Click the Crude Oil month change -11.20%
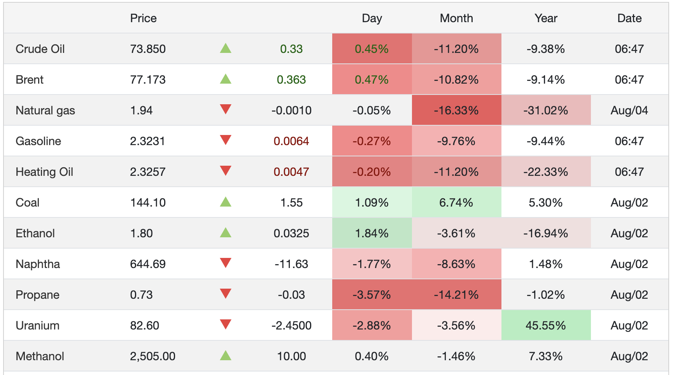Image resolution: width=673 pixels, height=375 pixels. point(456,49)
